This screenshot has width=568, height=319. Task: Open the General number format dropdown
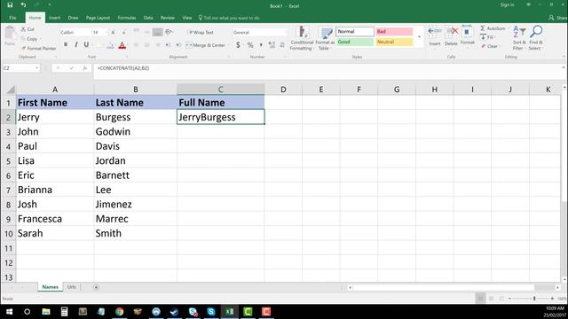click(x=259, y=33)
